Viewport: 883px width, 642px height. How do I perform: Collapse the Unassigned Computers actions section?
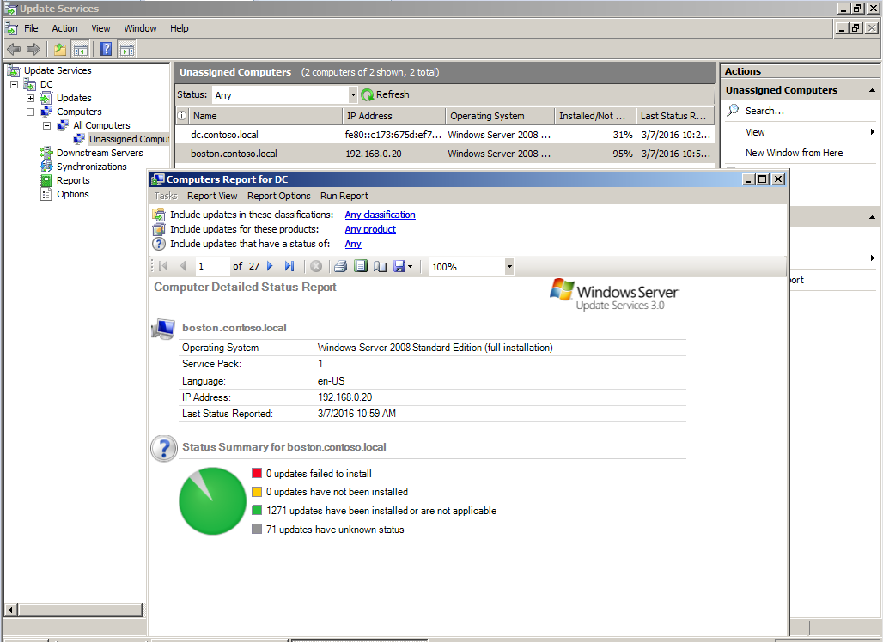tap(872, 90)
